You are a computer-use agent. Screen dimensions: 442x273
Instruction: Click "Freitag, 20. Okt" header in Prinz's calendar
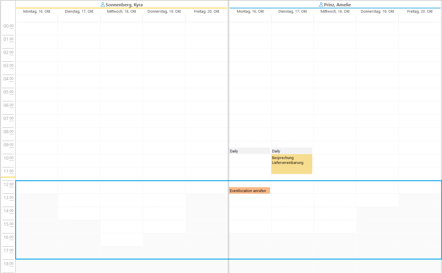[420, 11]
